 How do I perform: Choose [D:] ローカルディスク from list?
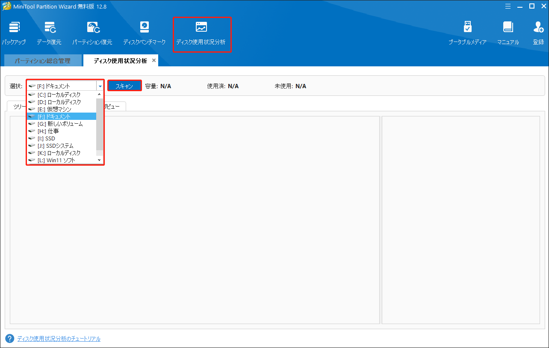point(62,102)
